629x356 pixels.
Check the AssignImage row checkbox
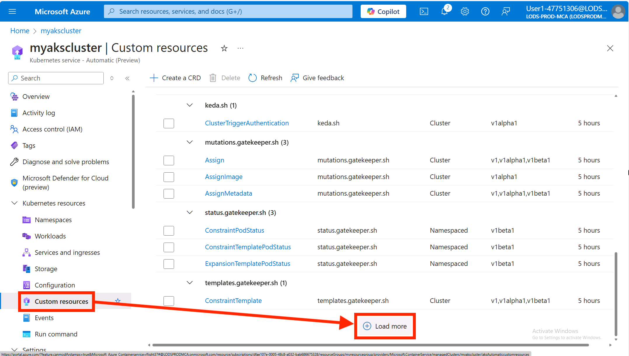[169, 177]
